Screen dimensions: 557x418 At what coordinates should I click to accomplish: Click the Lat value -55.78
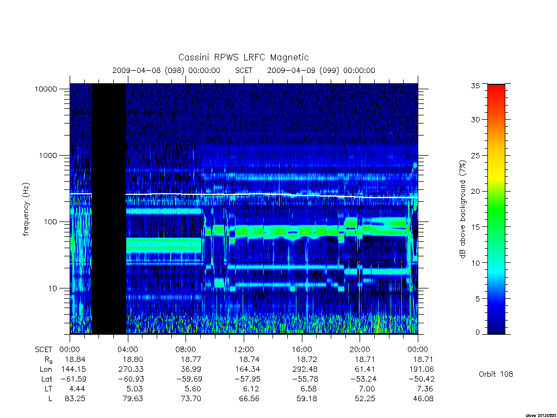305,379
